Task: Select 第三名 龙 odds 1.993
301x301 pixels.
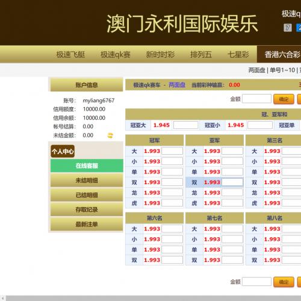Action: tap(272, 193)
